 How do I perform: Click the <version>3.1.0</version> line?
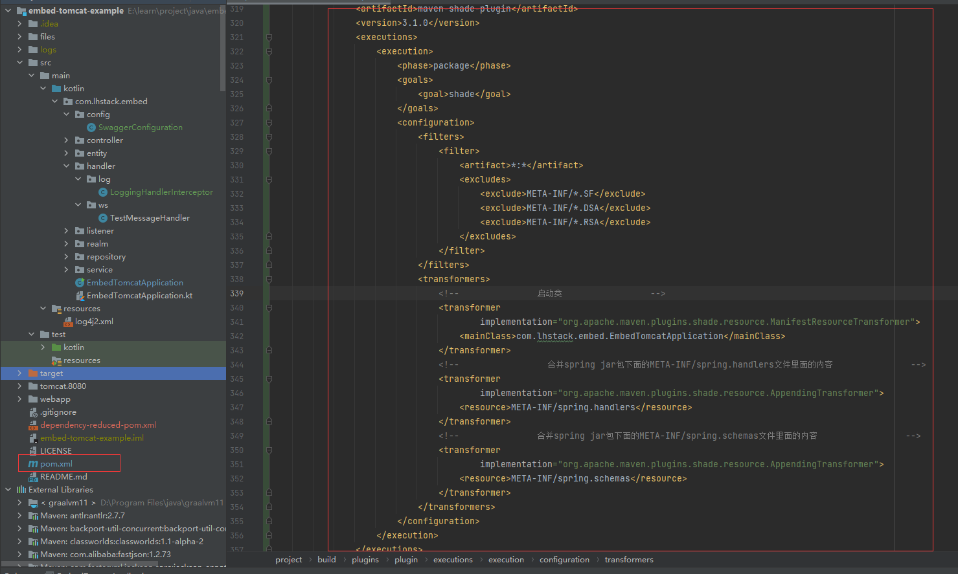click(x=418, y=23)
